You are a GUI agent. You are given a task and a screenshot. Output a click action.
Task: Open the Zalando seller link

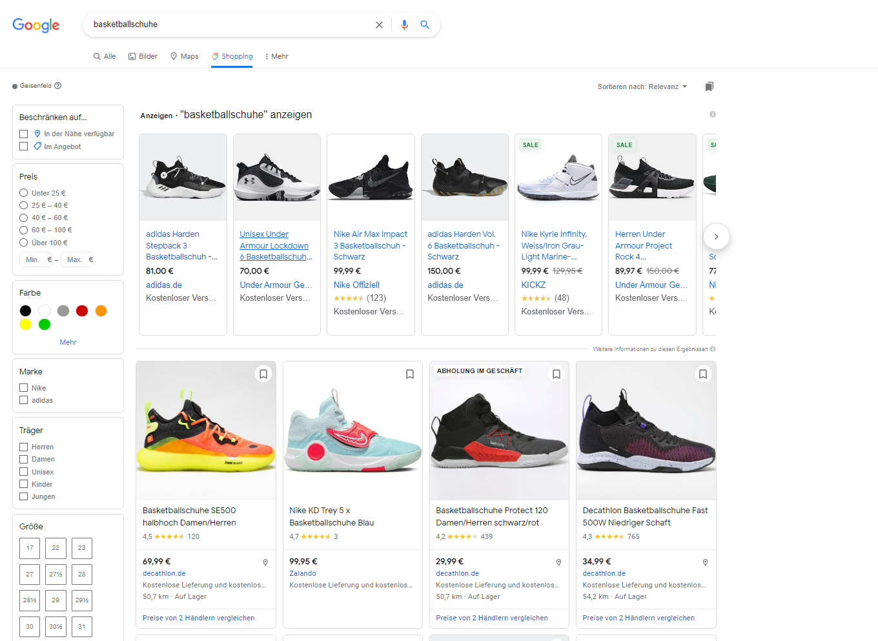click(x=303, y=573)
